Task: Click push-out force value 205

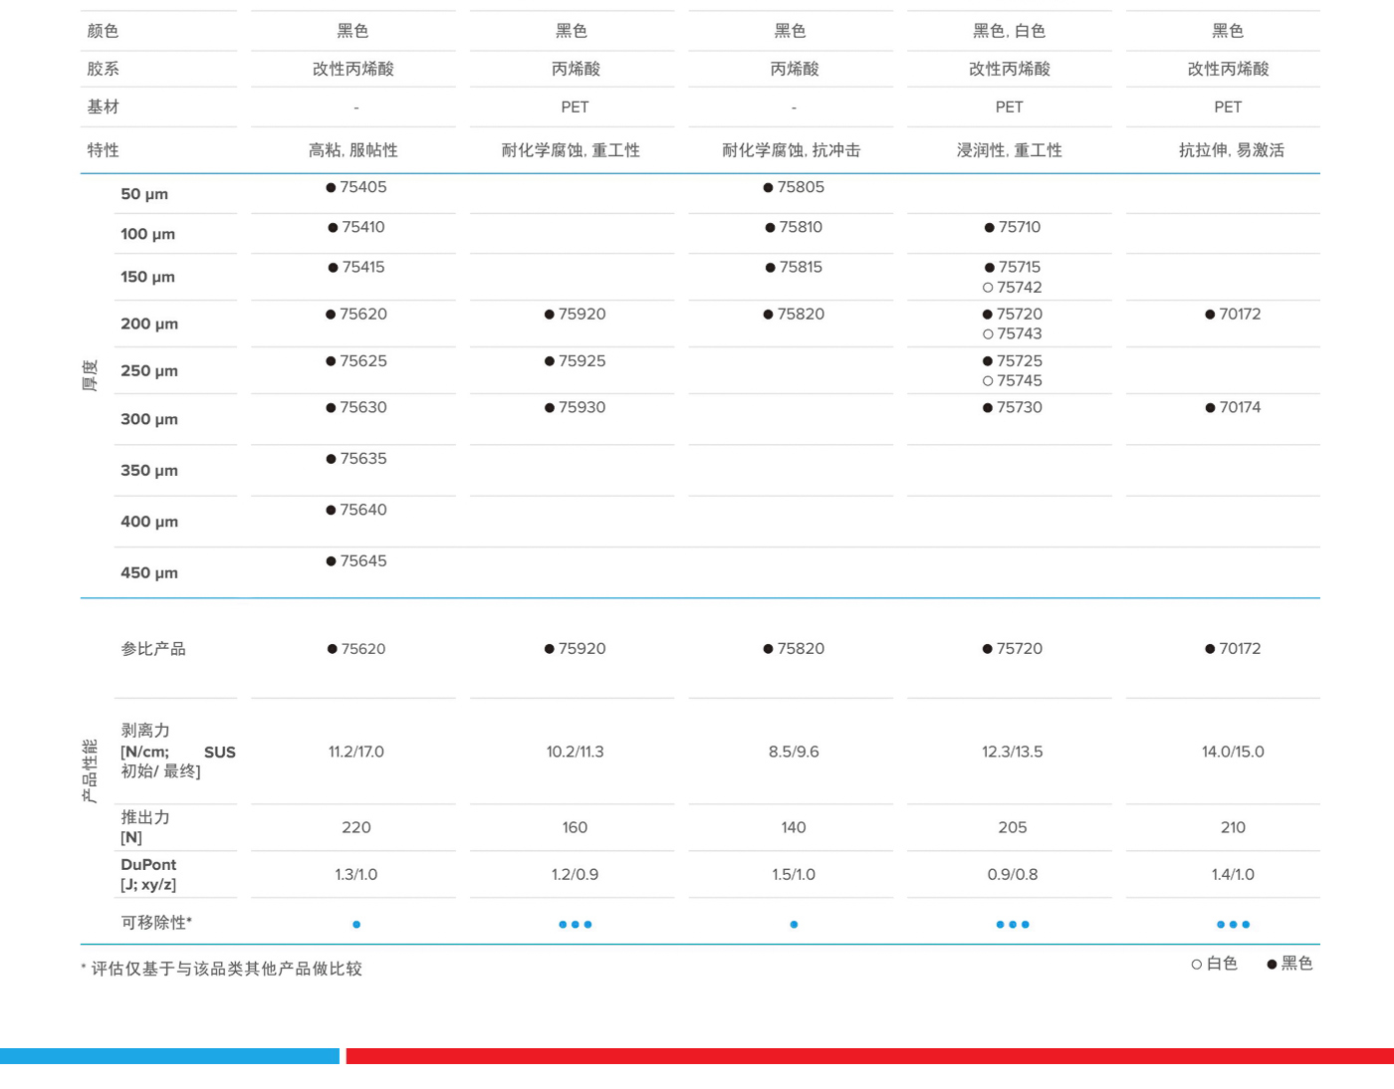Action: click(1013, 827)
